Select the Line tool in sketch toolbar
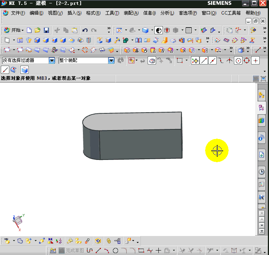The width and height of the screenshot is (269, 255). (x=98, y=251)
